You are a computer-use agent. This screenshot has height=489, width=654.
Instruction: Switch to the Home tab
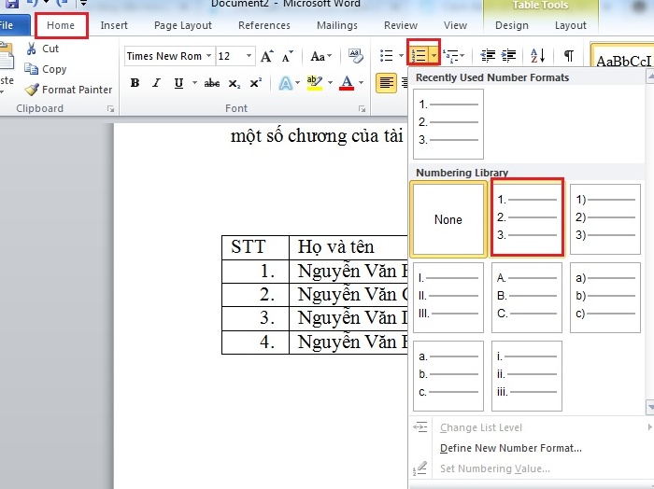[61, 25]
